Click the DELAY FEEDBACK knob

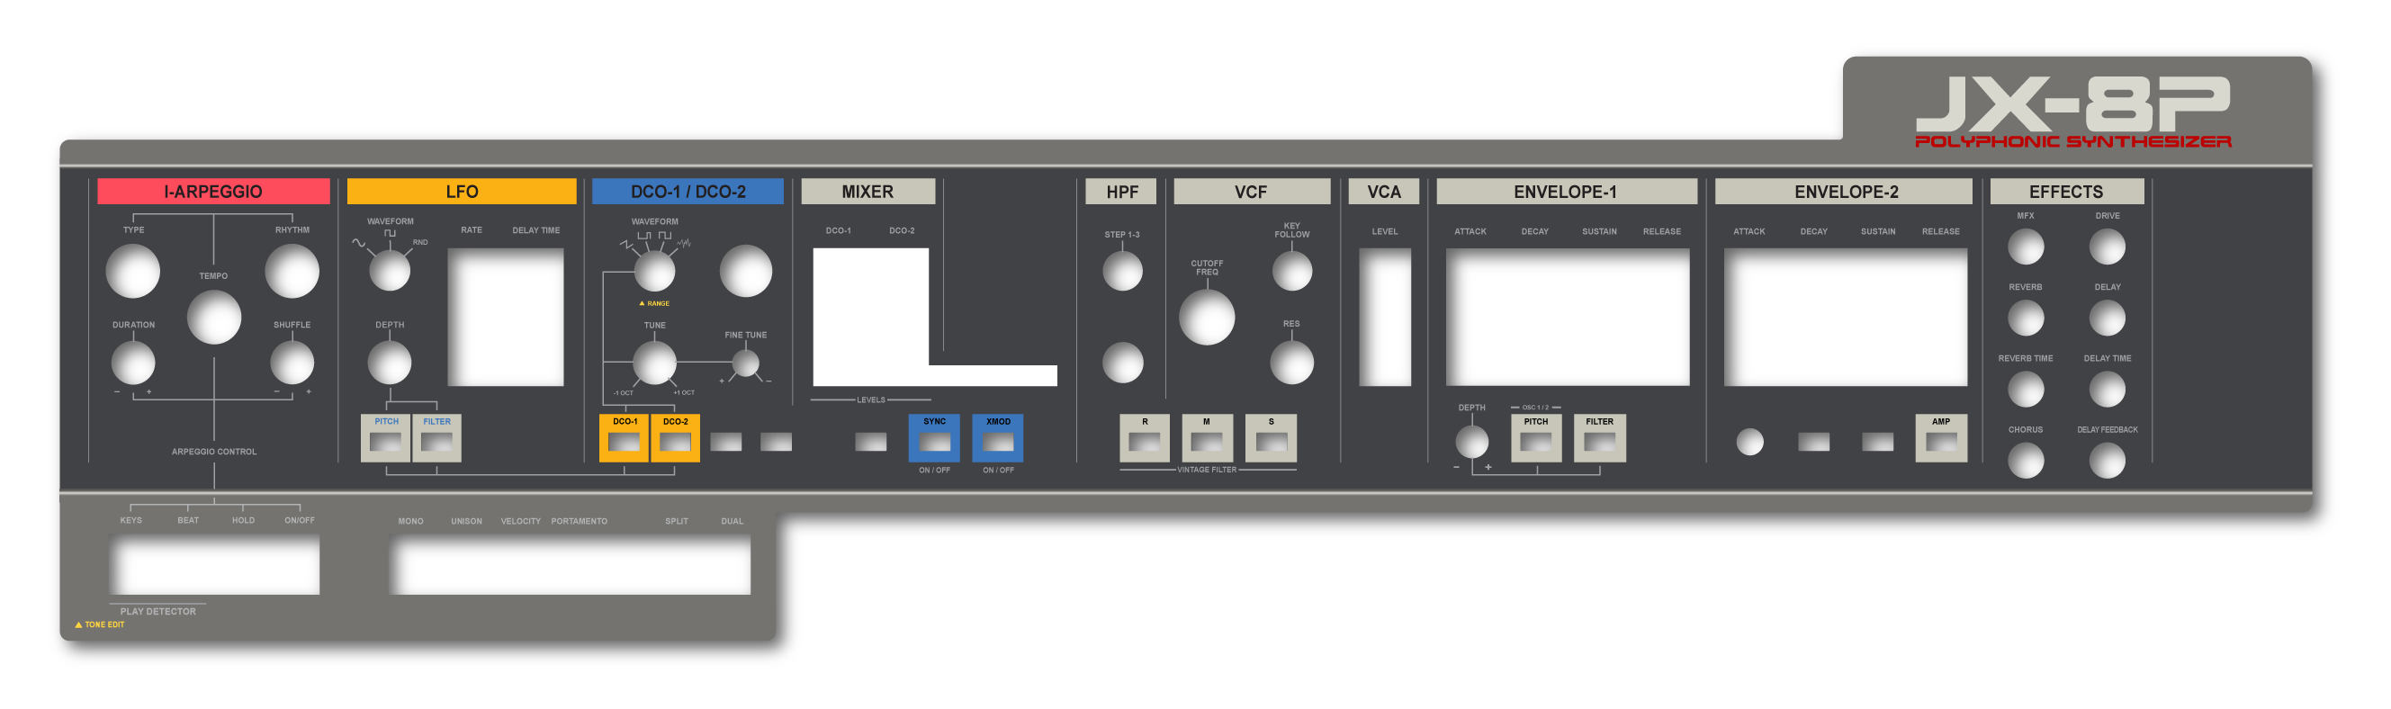click(2107, 462)
